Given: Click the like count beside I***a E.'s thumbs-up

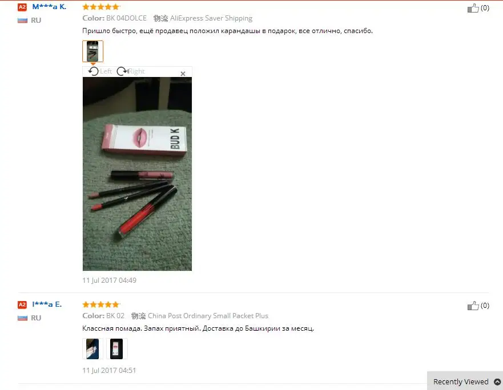Looking at the screenshot, I should pyautogui.click(x=485, y=306).
